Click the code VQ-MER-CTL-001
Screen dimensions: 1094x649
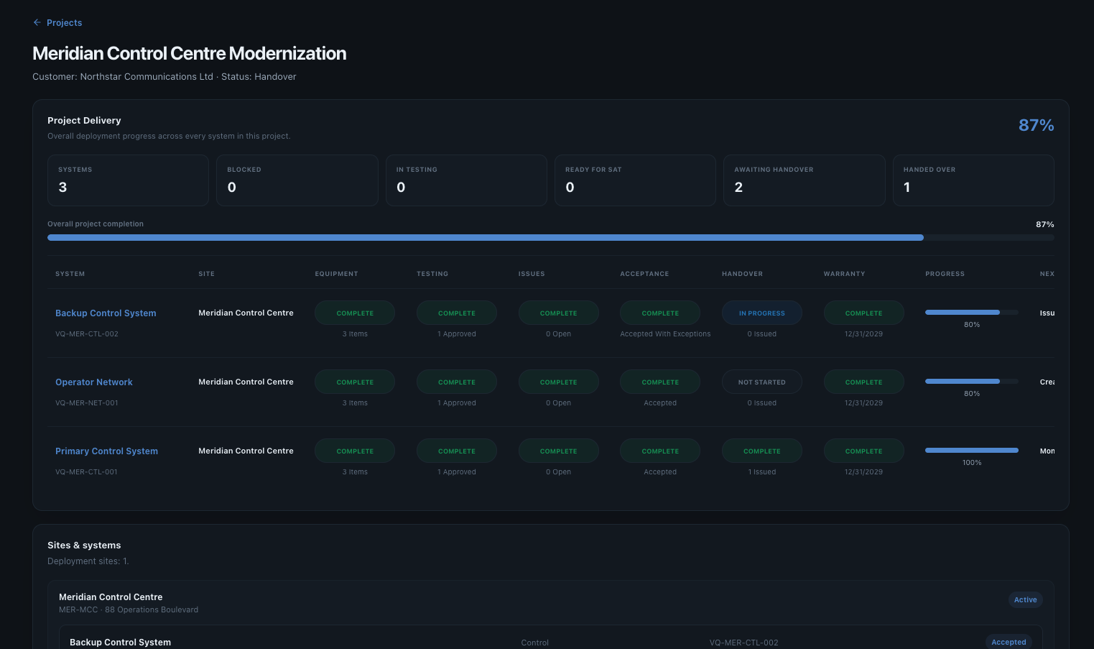[x=86, y=472]
